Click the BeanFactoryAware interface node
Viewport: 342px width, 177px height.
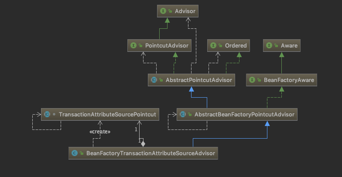[282, 80]
